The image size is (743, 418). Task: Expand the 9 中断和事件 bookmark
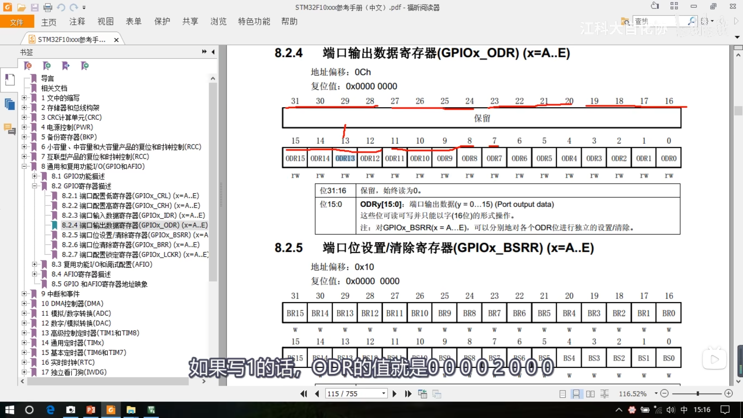(24, 294)
